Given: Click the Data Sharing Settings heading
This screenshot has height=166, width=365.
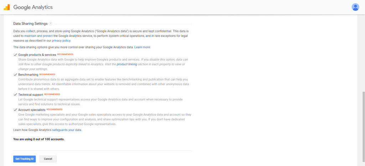Looking at the screenshot, I should [x=30, y=24].
